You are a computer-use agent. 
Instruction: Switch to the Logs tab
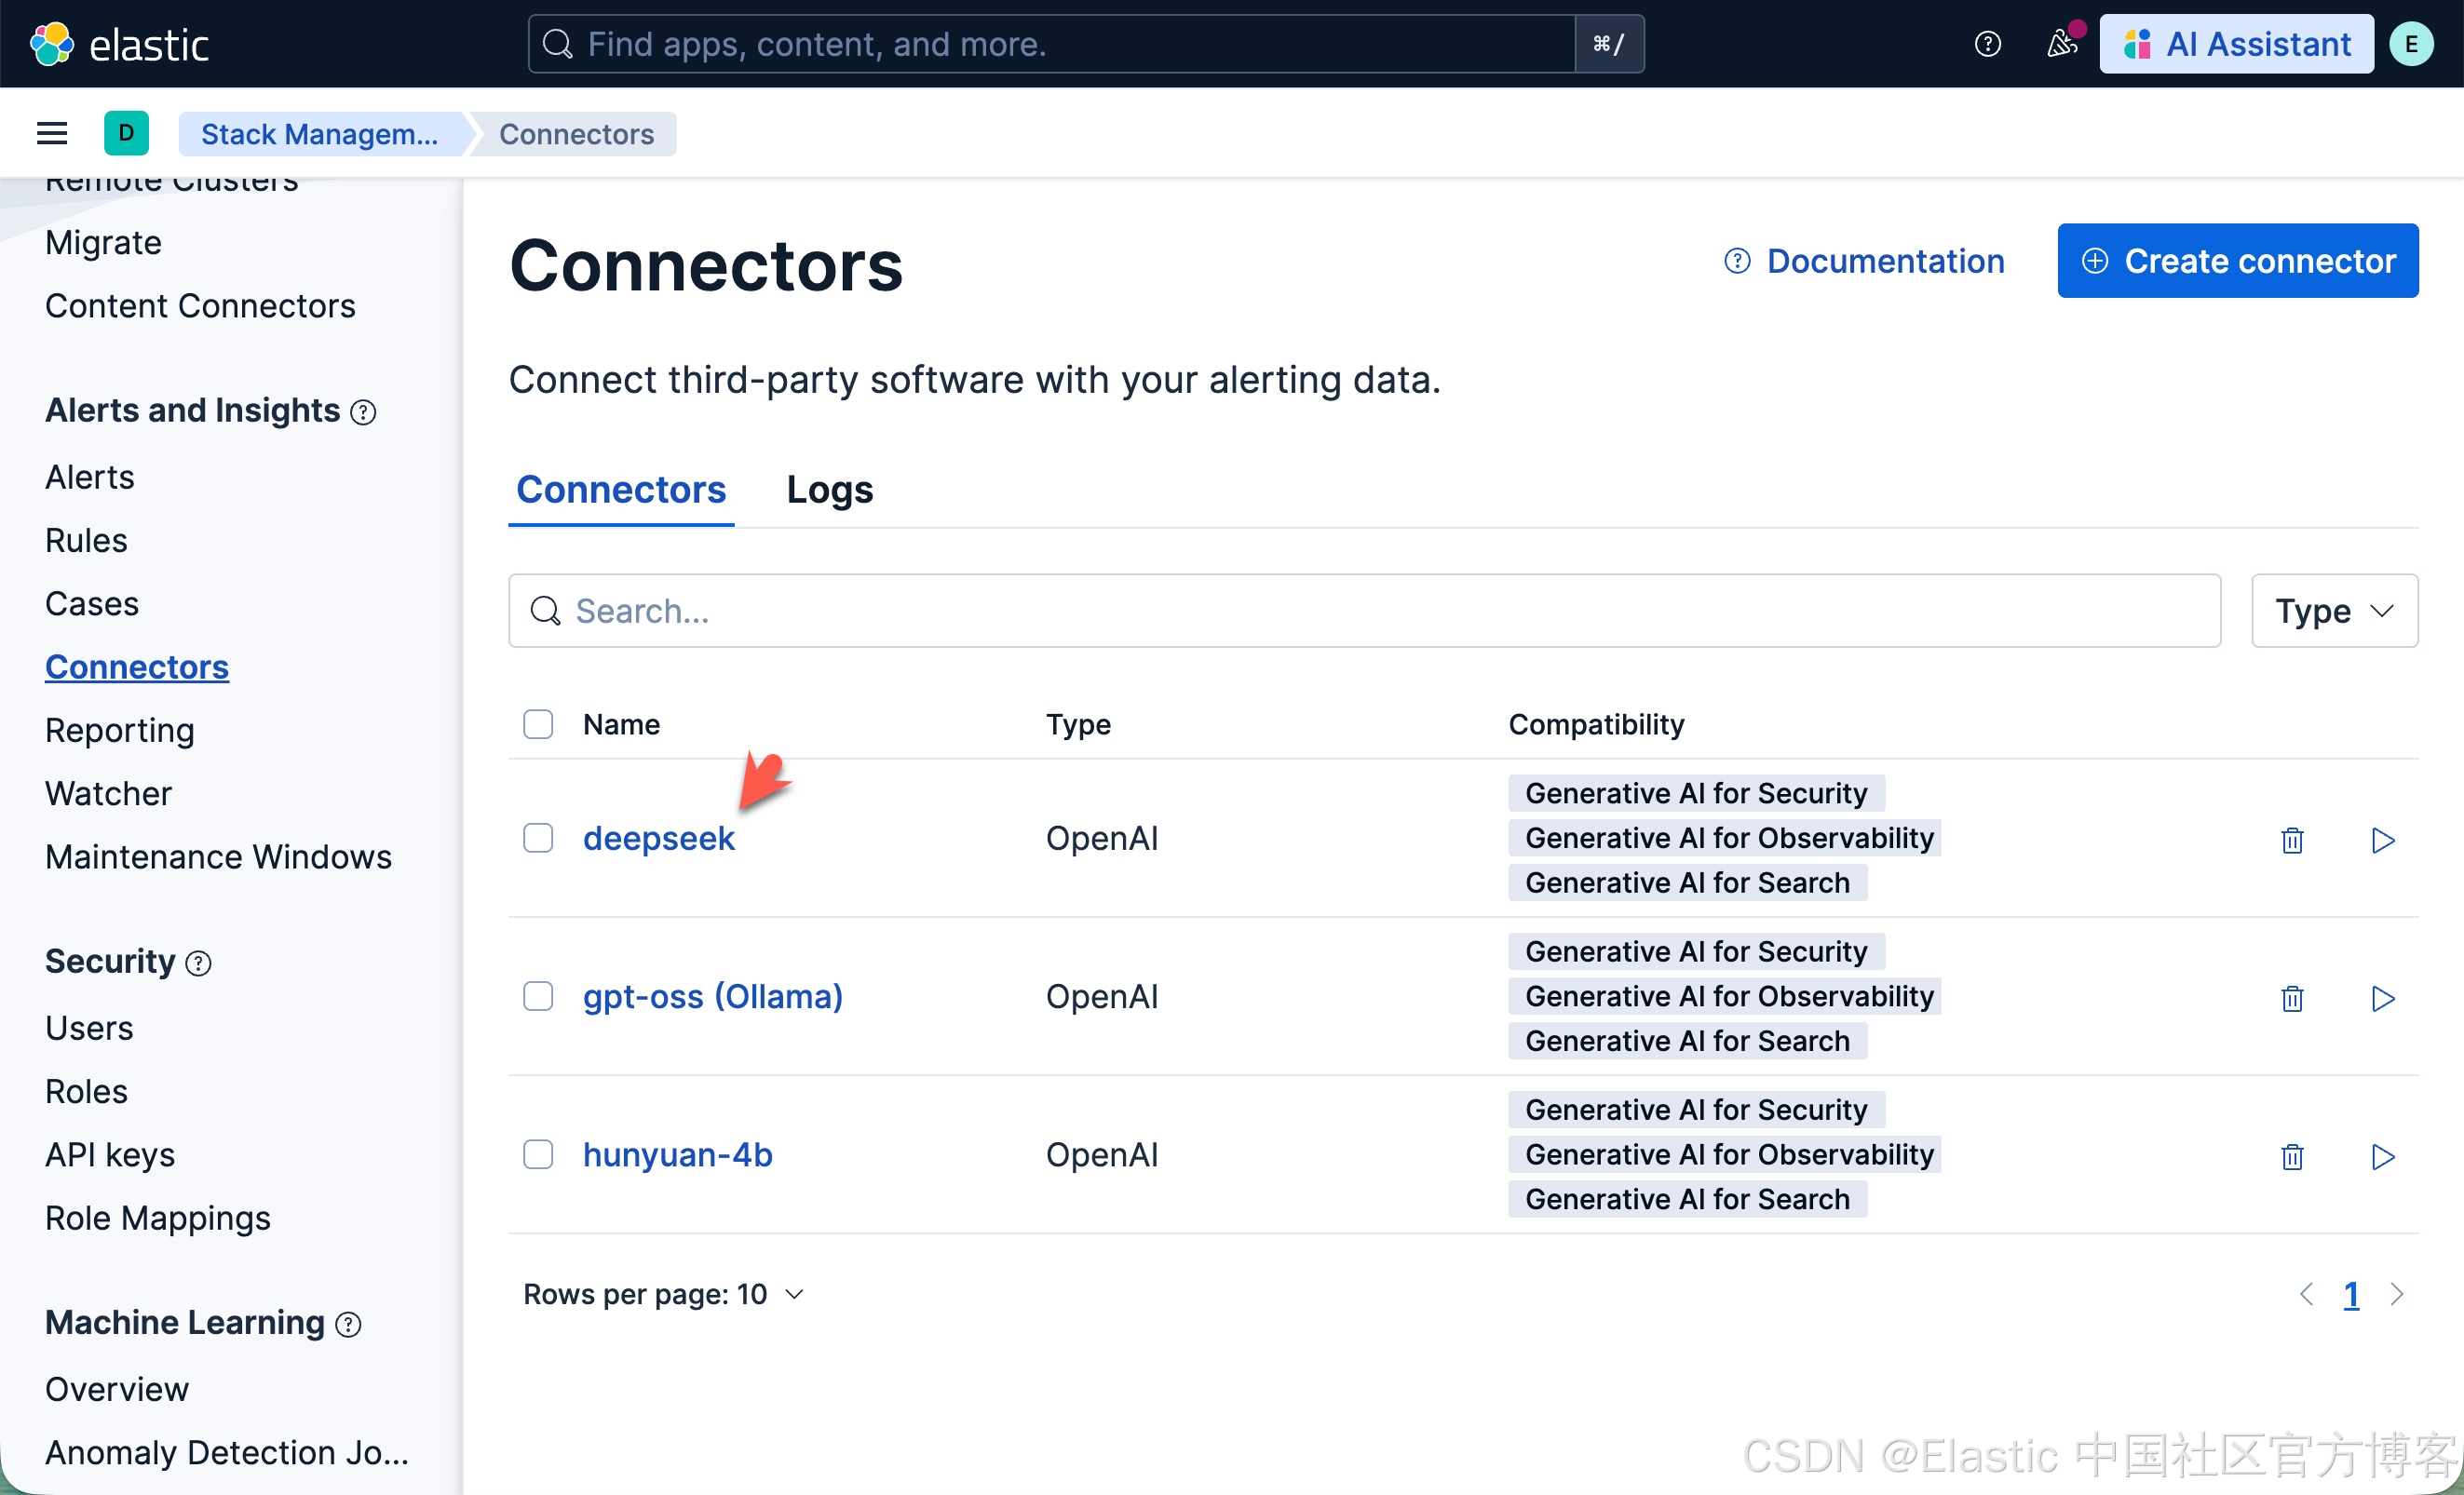829,490
